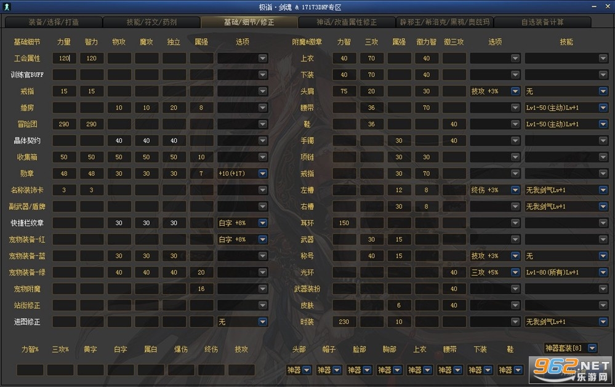
Task: Select the empty 技攻 input box
Action: point(241,370)
